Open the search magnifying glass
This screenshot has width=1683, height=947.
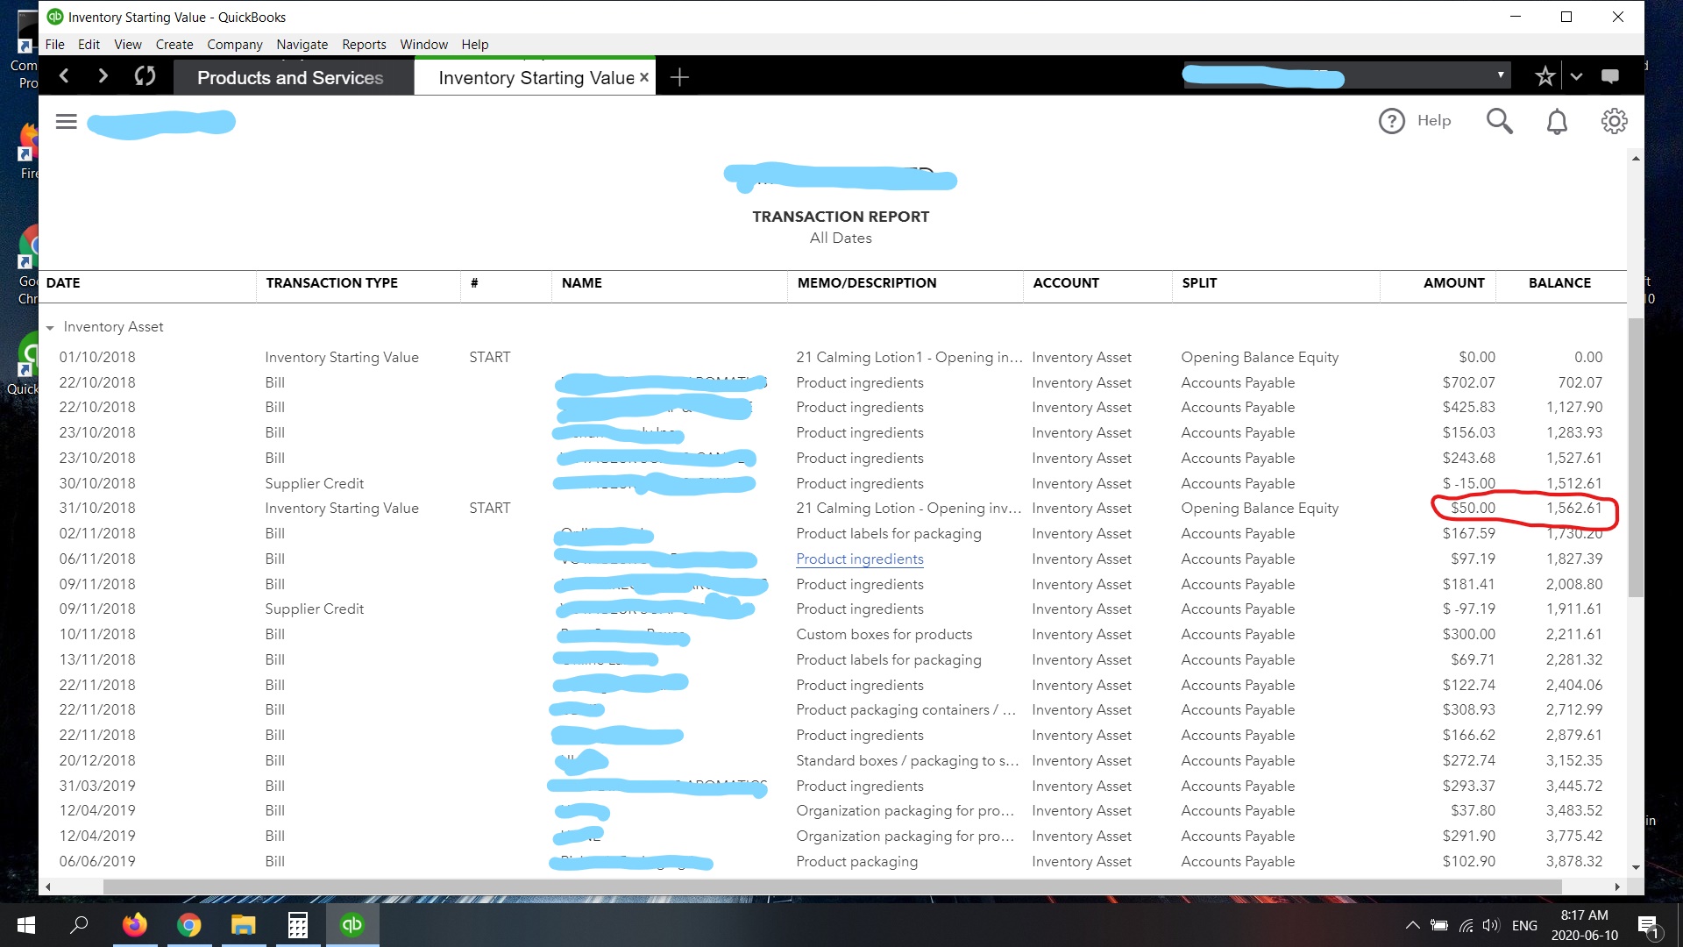click(x=1499, y=121)
